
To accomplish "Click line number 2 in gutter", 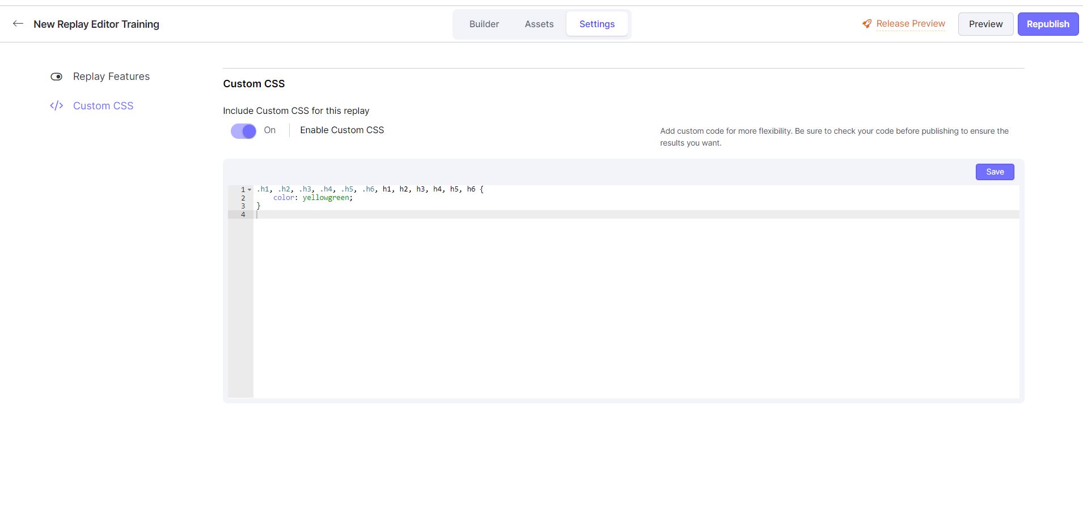I will pyautogui.click(x=243, y=198).
